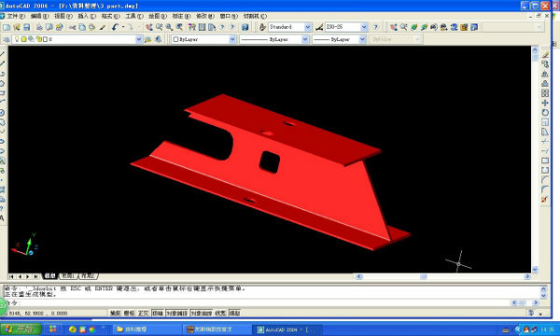Image resolution: width=560 pixels, height=336 pixels.
Task: Click Match Properties brush icon
Action: (103, 27)
